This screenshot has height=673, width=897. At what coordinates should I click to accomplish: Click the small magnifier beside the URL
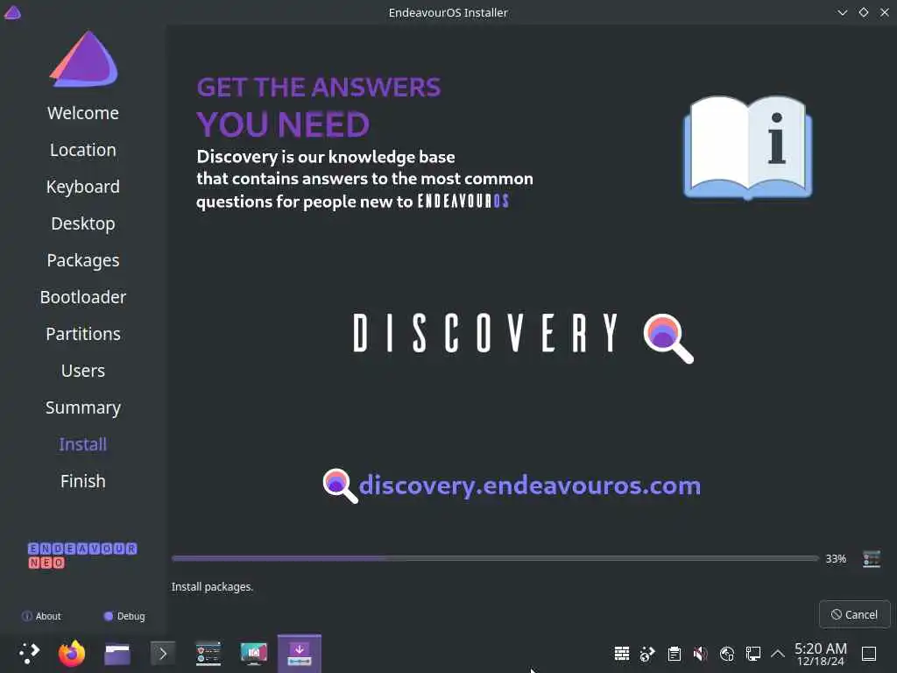click(x=341, y=485)
